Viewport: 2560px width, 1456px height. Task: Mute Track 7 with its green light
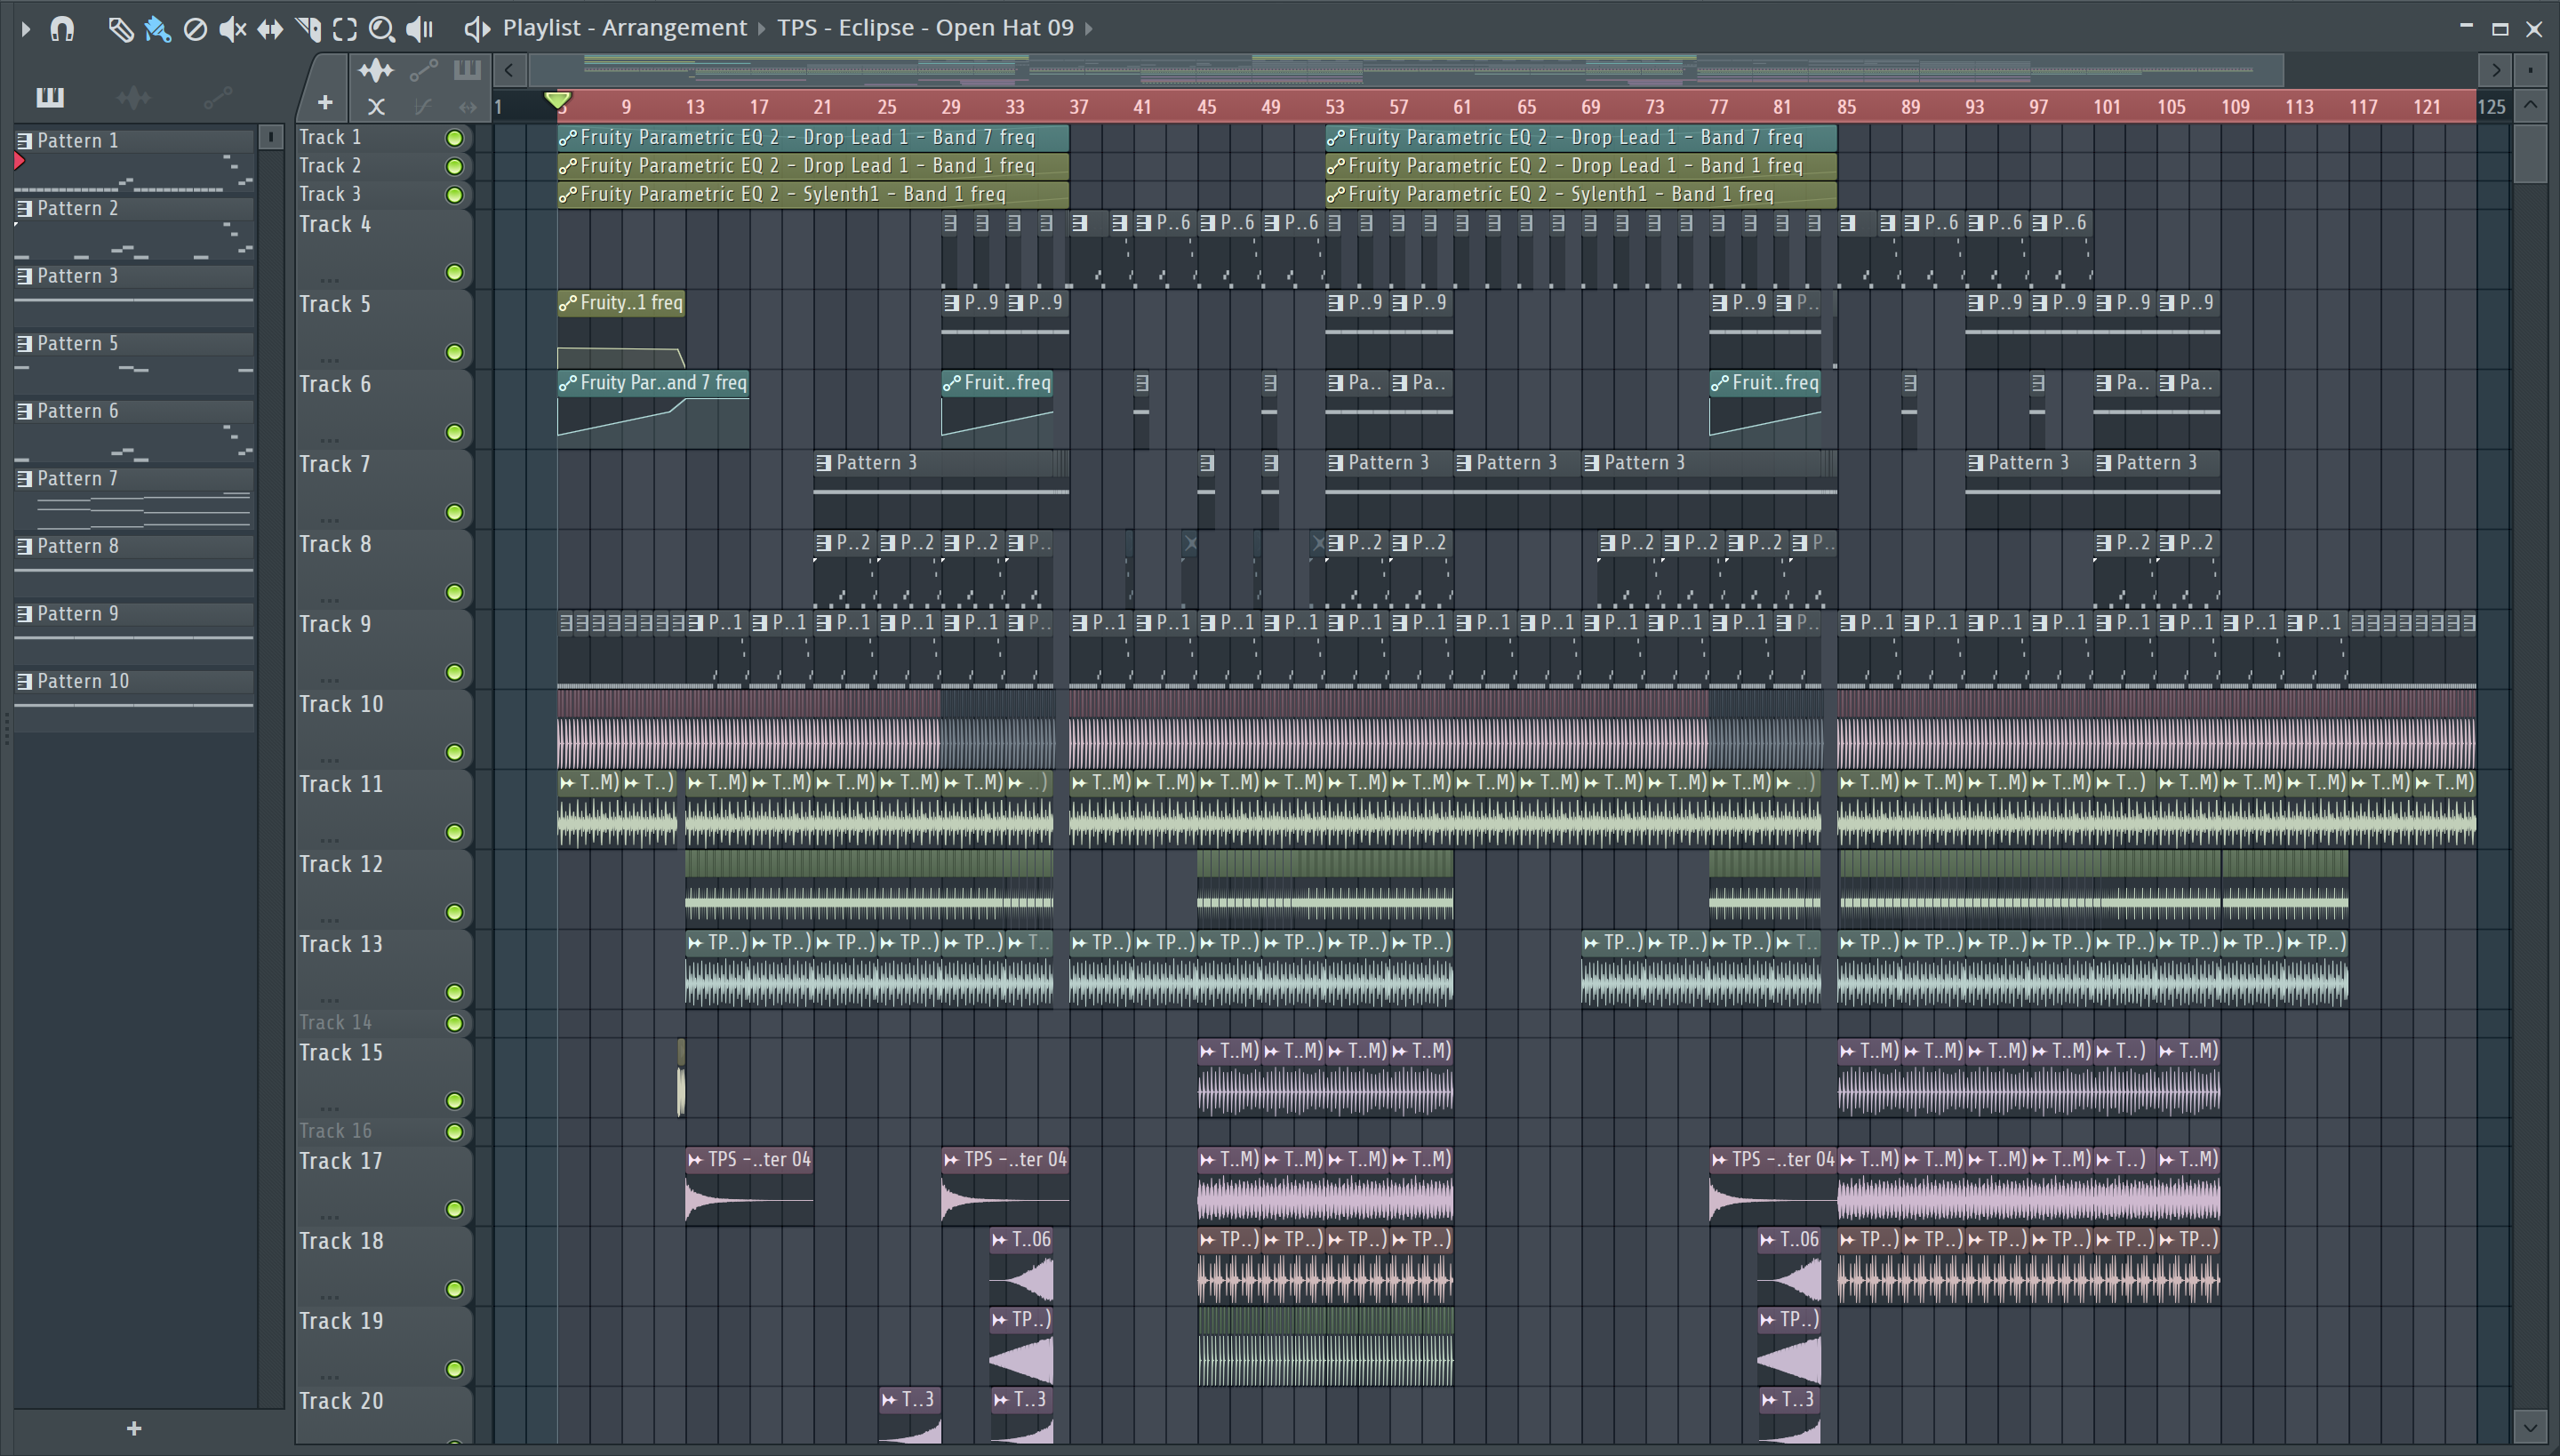click(x=454, y=513)
